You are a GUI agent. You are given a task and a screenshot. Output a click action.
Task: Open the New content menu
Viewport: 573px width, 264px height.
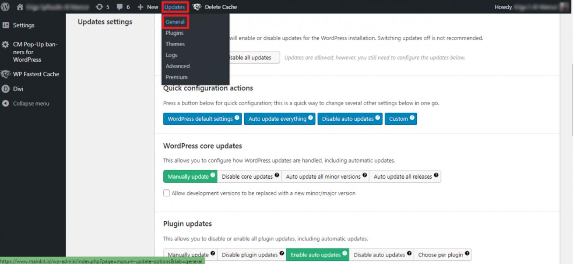(148, 7)
